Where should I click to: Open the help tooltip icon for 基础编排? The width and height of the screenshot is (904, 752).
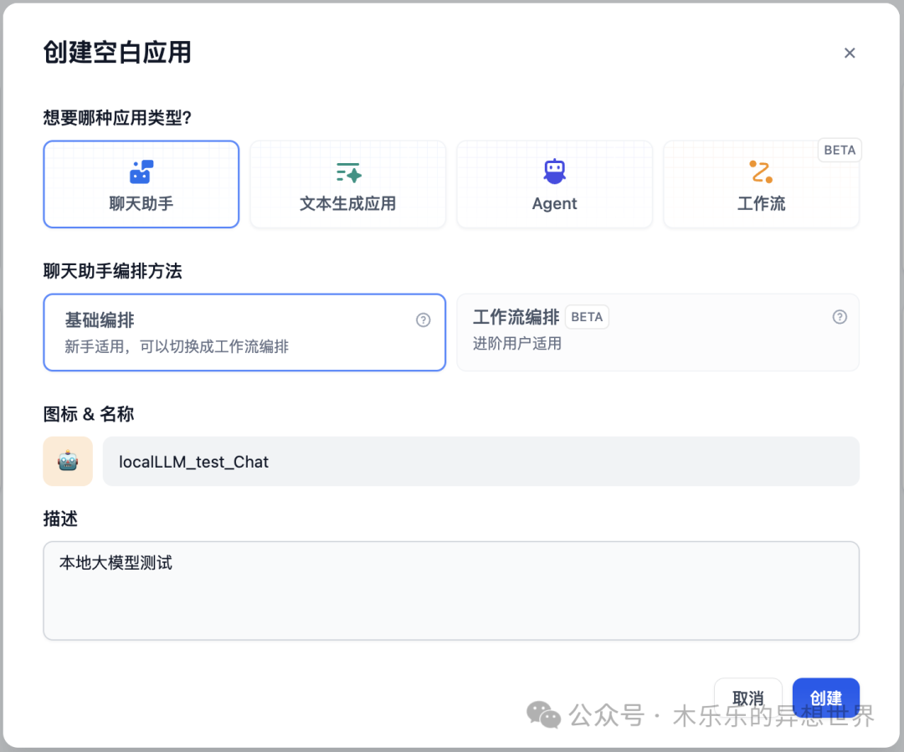click(424, 320)
